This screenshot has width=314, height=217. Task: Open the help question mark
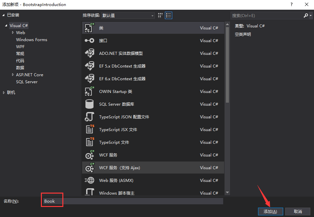click(291, 4)
